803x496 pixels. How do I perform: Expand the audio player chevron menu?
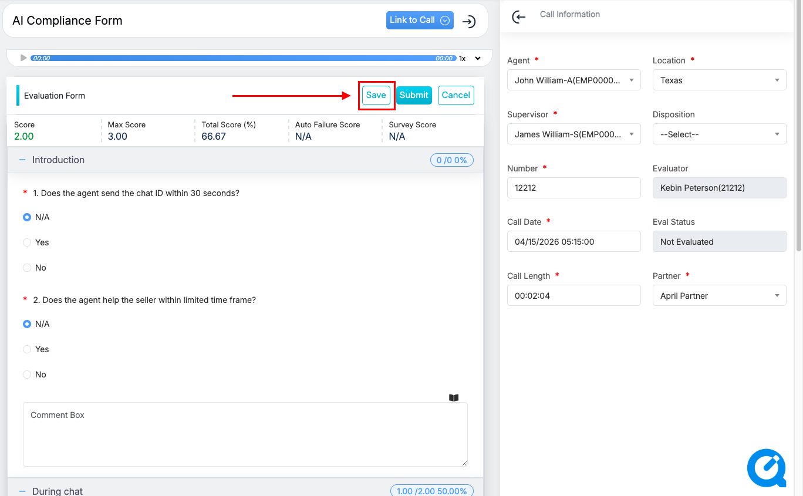(477, 58)
